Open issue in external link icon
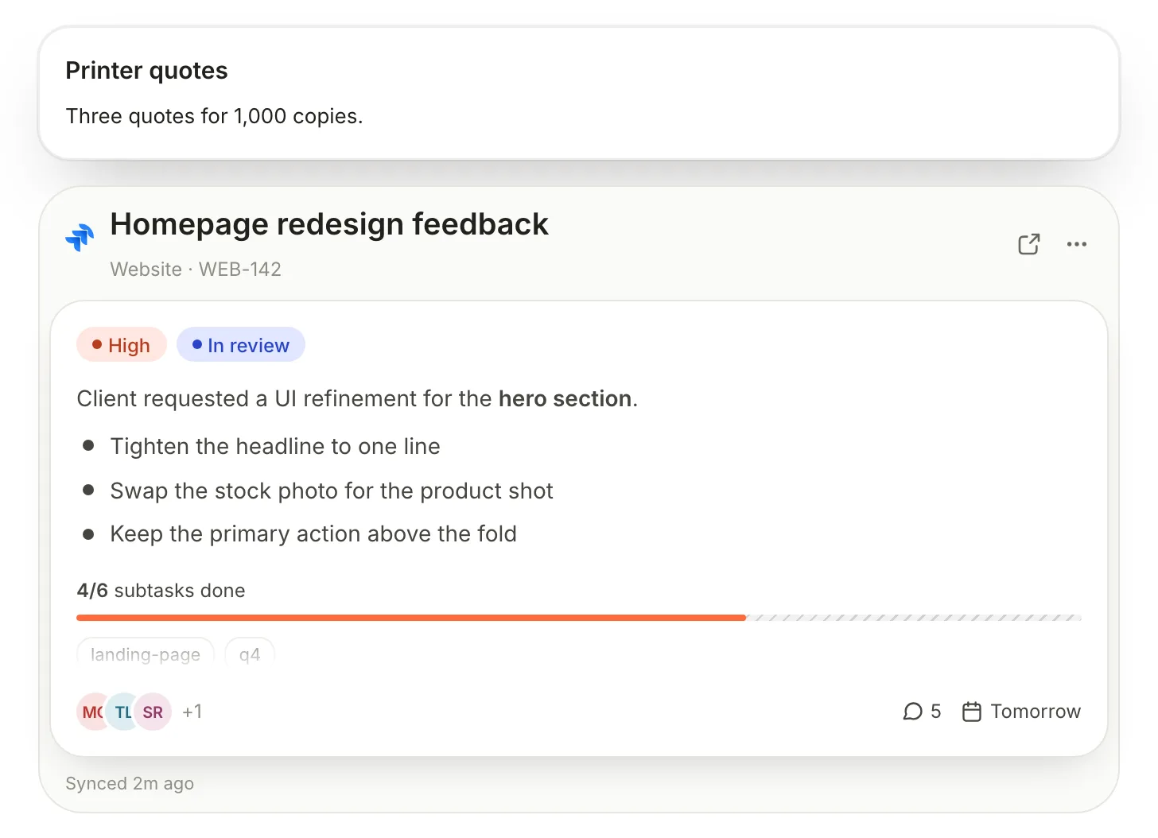Screen dimensions: 1158x838 pyautogui.click(x=1029, y=244)
